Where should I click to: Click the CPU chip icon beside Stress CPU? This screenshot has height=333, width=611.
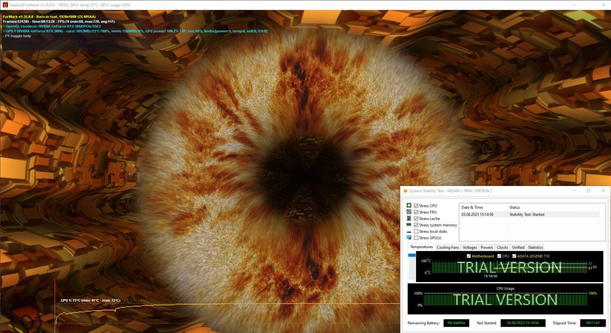coord(409,206)
